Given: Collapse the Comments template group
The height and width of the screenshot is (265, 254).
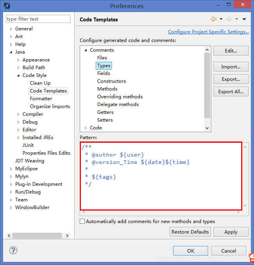Looking at the screenshot, I should (x=86, y=50).
